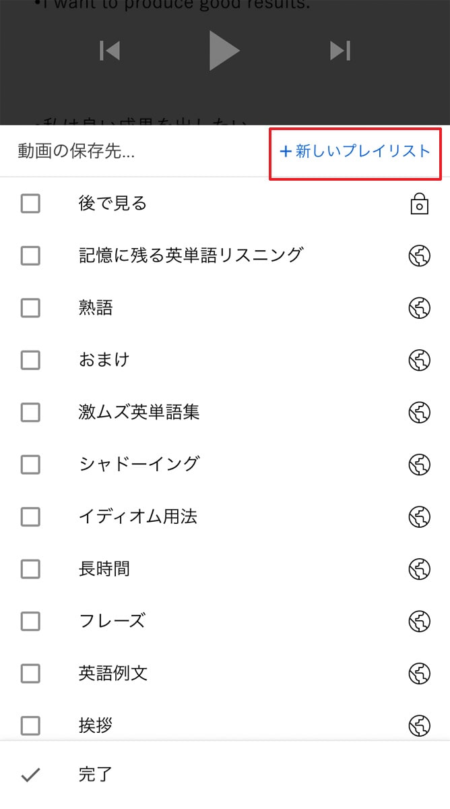Click the public globe icon beside シャドーイング

(419, 465)
